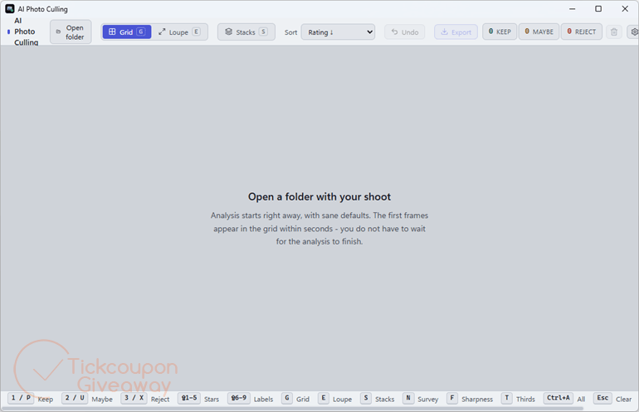Screen dimensions: 639x412
Task: Click the Undo button
Action: click(x=405, y=32)
